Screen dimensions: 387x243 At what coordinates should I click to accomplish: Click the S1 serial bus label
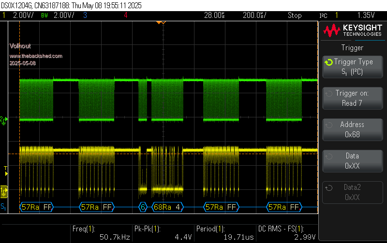(4, 207)
